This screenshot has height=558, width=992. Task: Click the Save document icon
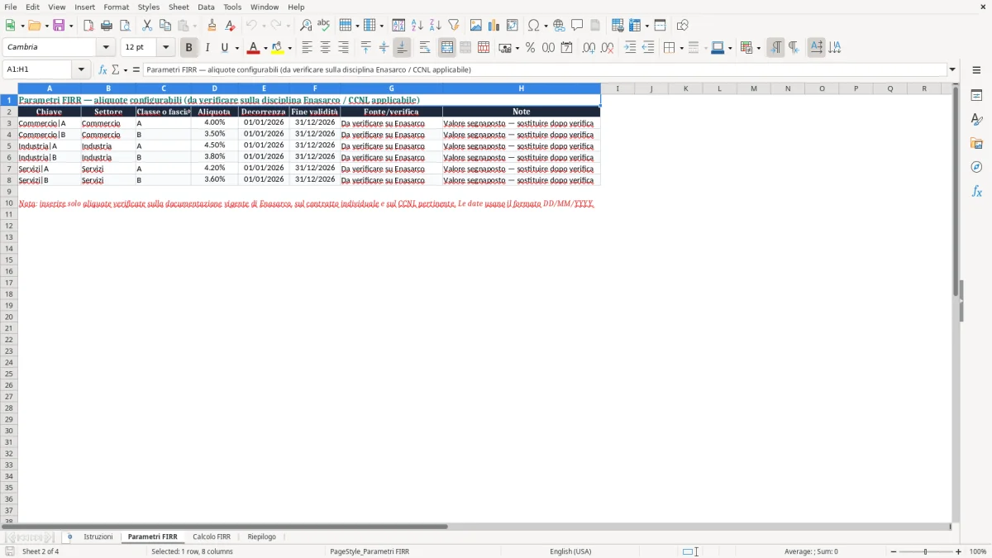click(59, 26)
